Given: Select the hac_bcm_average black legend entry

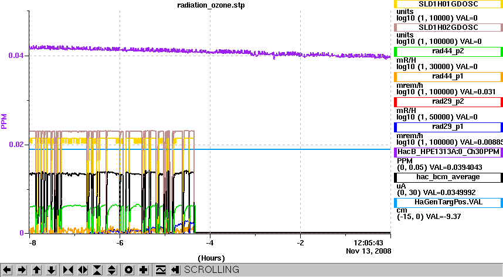Looking at the screenshot, I should click(x=448, y=177).
